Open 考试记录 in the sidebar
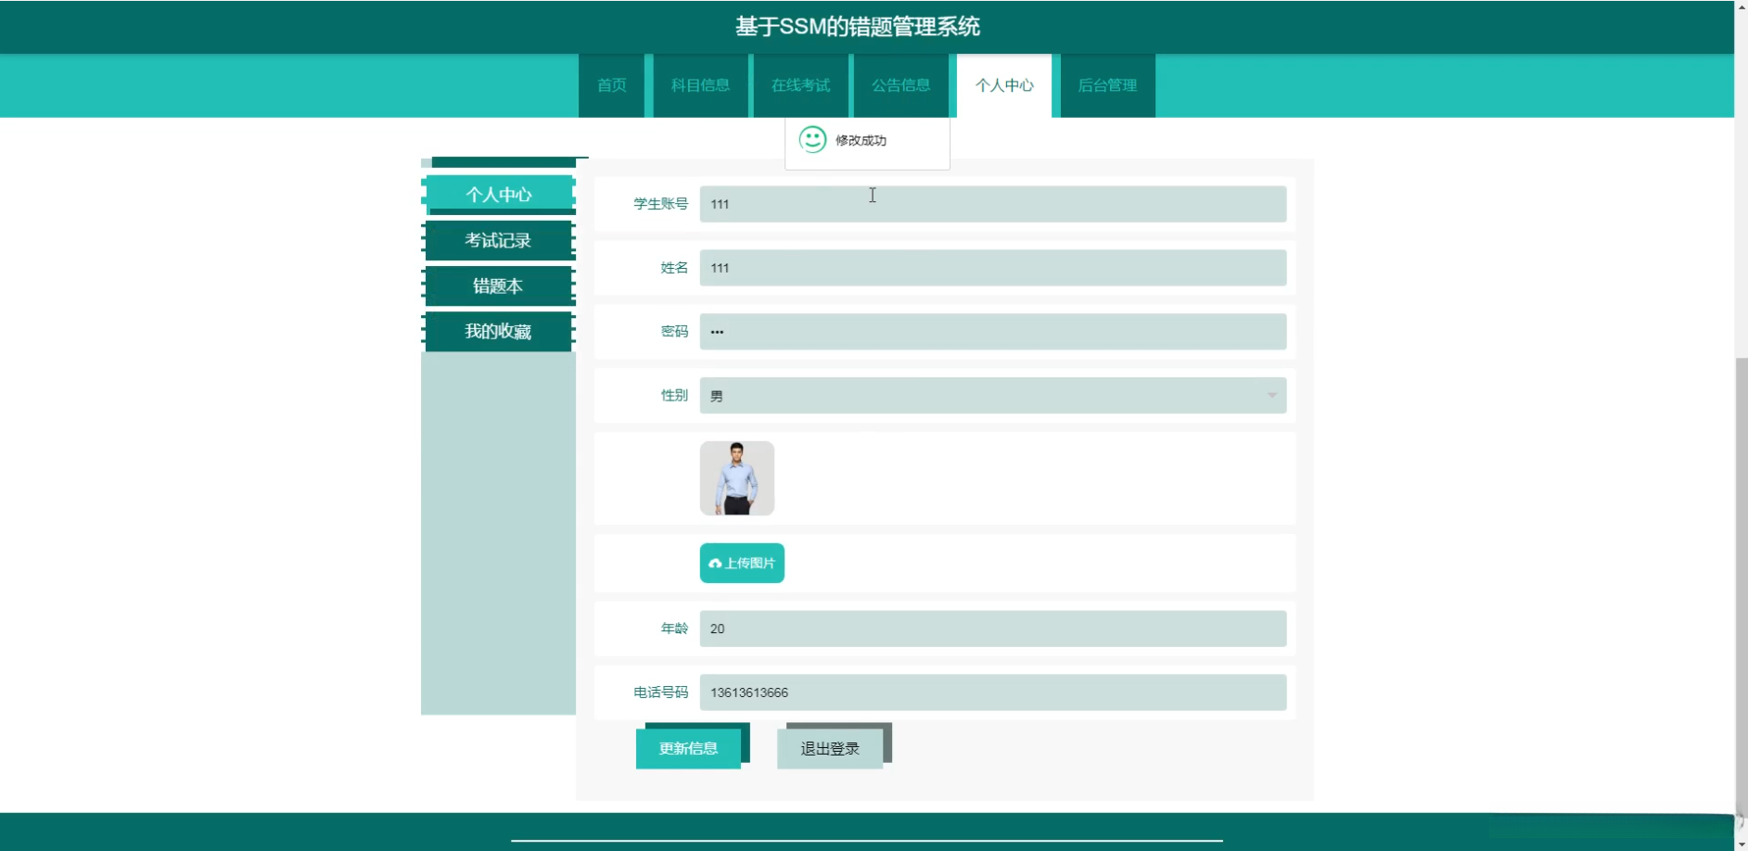This screenshot has width=1748, height=851. (499, 240)
